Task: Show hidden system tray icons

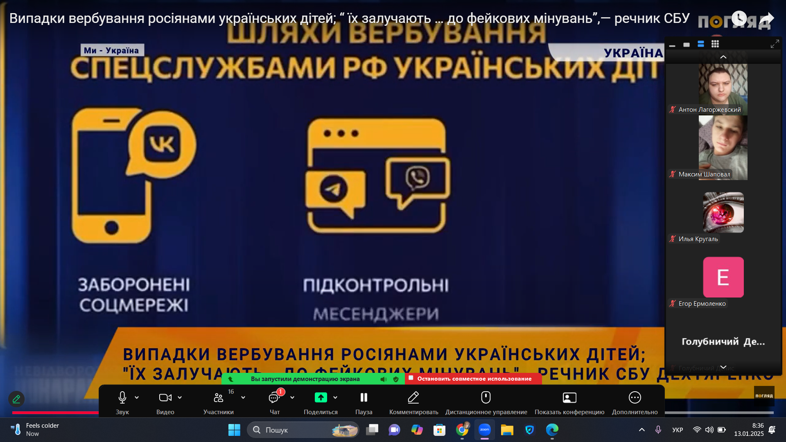Action: (642, 430)
